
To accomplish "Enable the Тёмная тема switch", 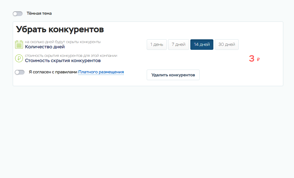I will click(18, 14).
